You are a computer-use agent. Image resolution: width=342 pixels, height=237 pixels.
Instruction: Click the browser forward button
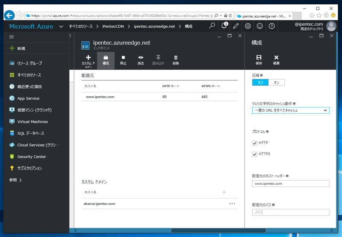click(x=20, y=15)
